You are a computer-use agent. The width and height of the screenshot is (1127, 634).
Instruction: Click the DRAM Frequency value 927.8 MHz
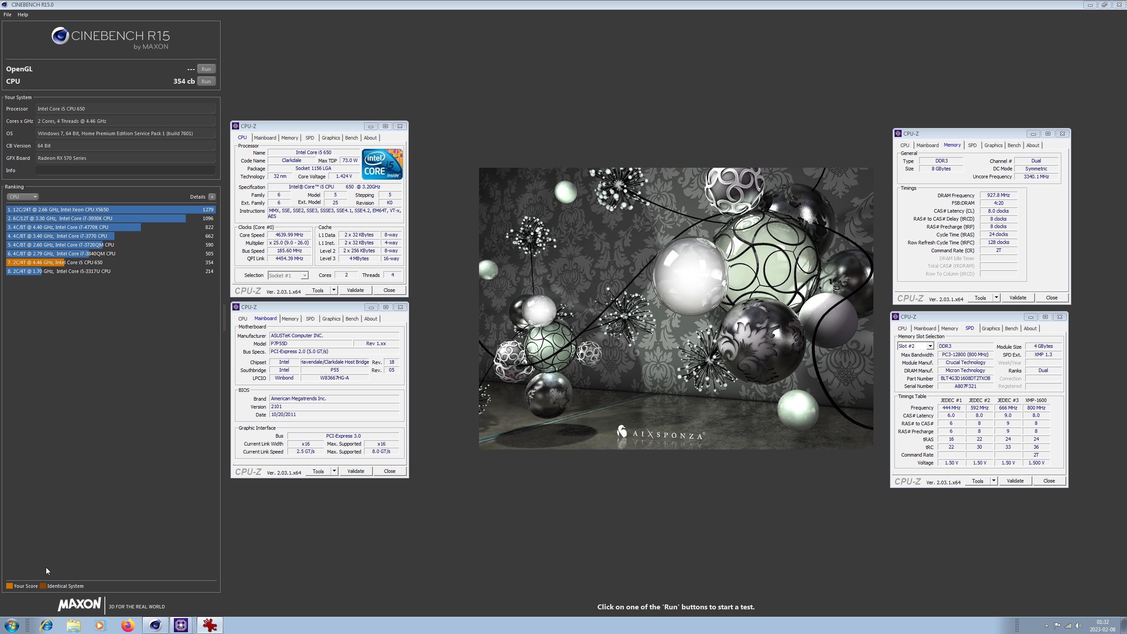pos(998,195)
